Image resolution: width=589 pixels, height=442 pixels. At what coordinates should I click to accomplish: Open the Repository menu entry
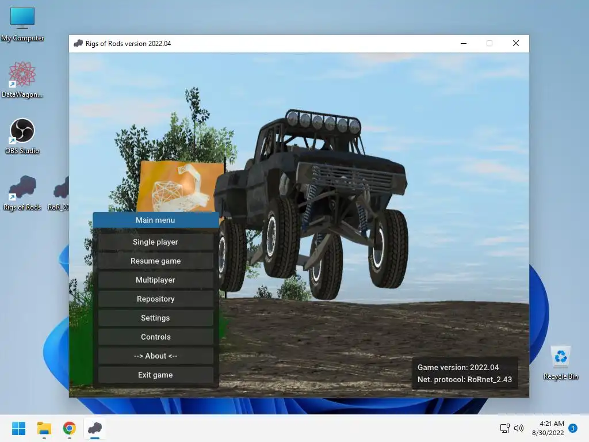pos(155,299)
